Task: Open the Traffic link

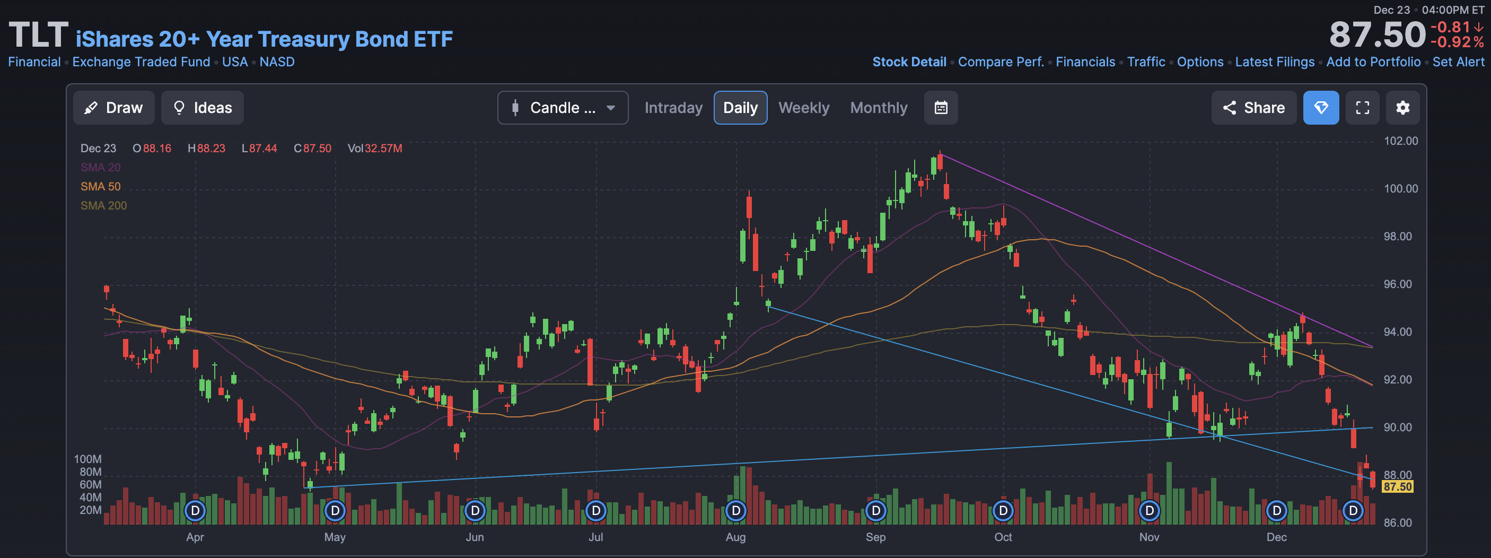Action: pos(1146,62)
